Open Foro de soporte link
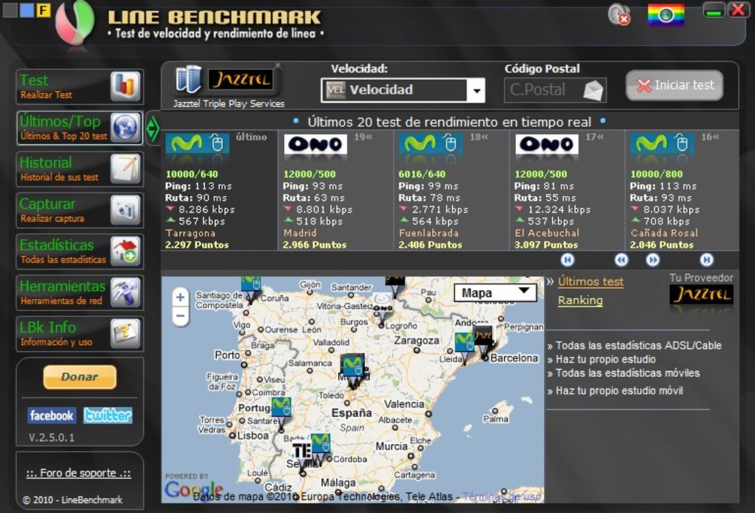755x513 pixels. click(x=78, y=473)
